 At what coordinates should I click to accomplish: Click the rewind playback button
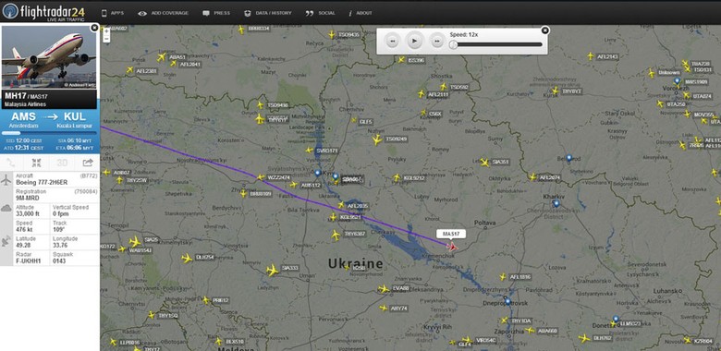[x=392, y=41]
